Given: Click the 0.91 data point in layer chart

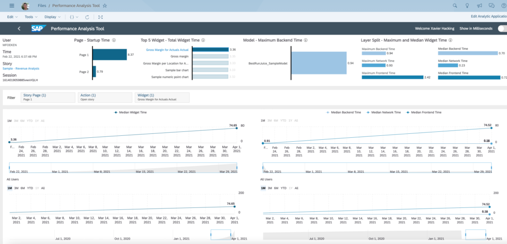Looking at the screenshot, I should click(263, 143).
